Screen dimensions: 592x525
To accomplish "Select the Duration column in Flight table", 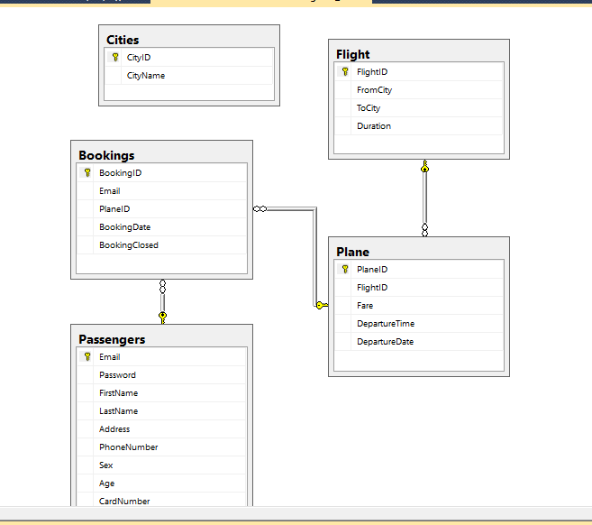I will pyautogui.click(x=374, y=126).
